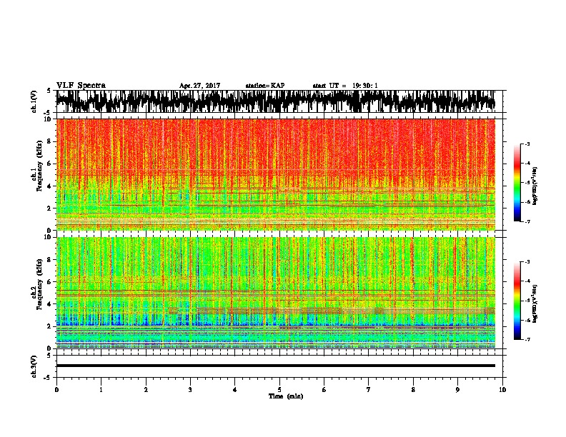This screenshot has height=437, width=566.
Task: Click the time axis tick label "1"
Action: tap(101, 390)
